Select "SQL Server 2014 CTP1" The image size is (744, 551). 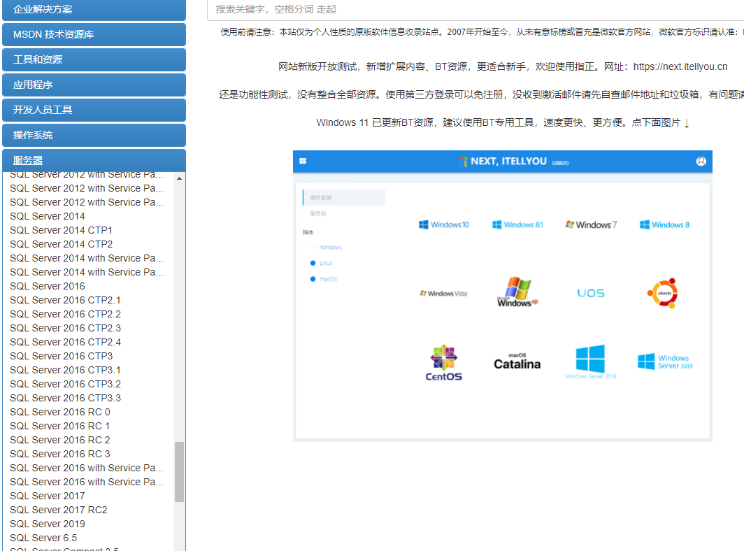point(62,230)
